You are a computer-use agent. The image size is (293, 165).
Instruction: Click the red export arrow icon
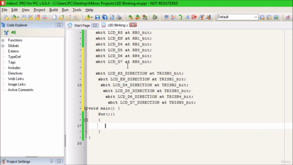point(194,17)
